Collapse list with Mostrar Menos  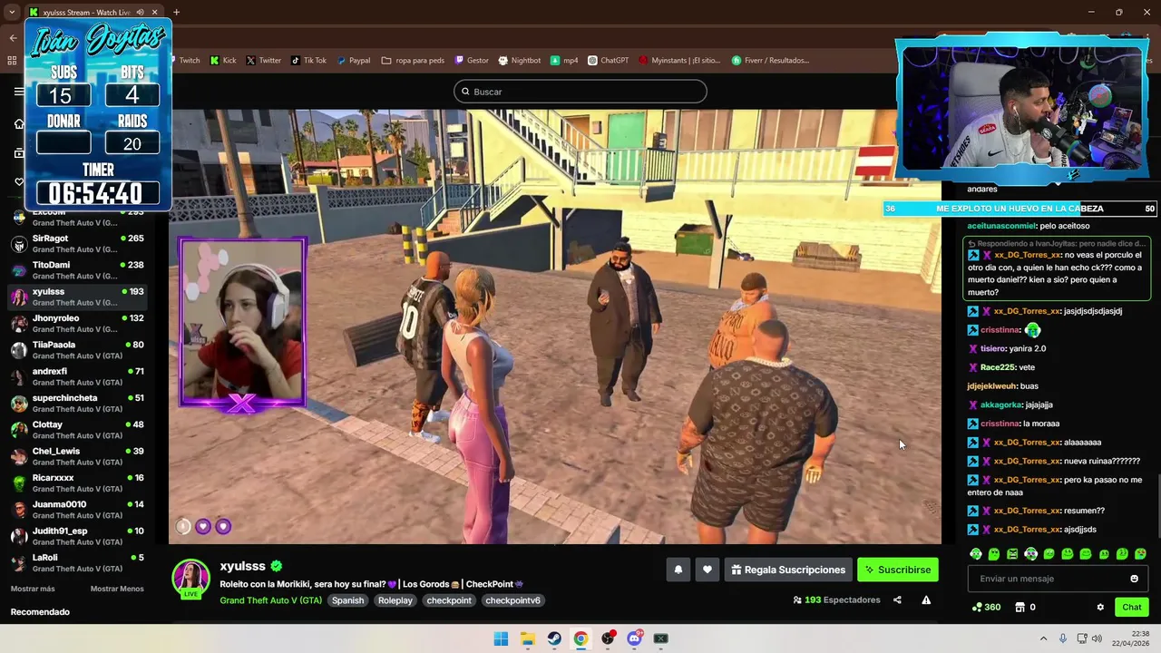pyautogui.click(x=117, y=589)
